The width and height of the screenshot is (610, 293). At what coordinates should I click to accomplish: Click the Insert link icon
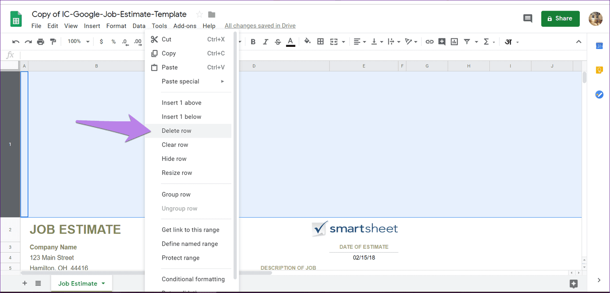coord(429,42)
